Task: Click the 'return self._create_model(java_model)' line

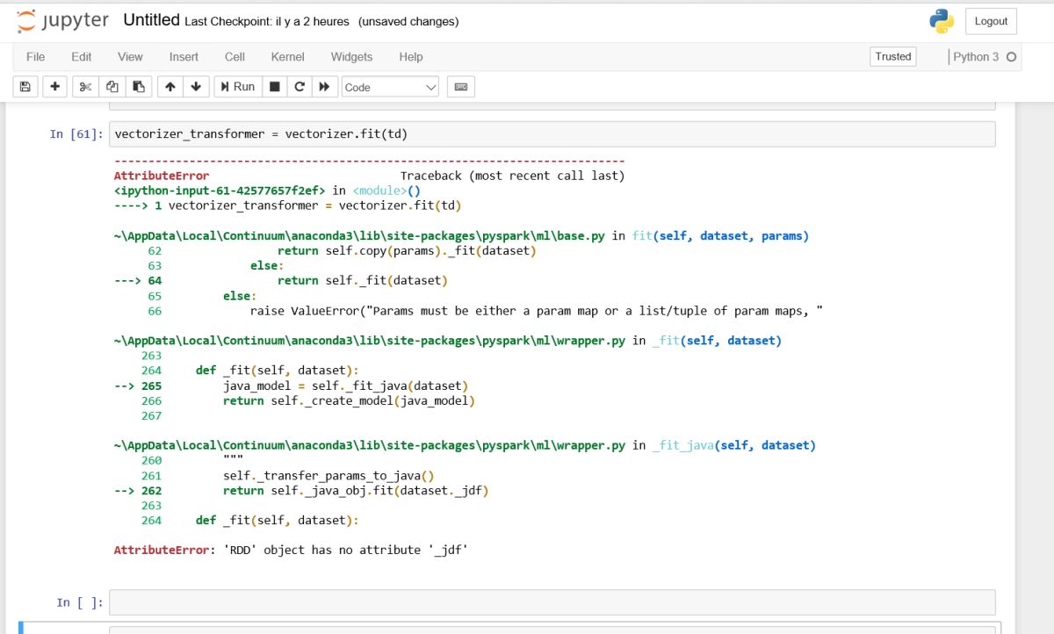Action: 349,400
